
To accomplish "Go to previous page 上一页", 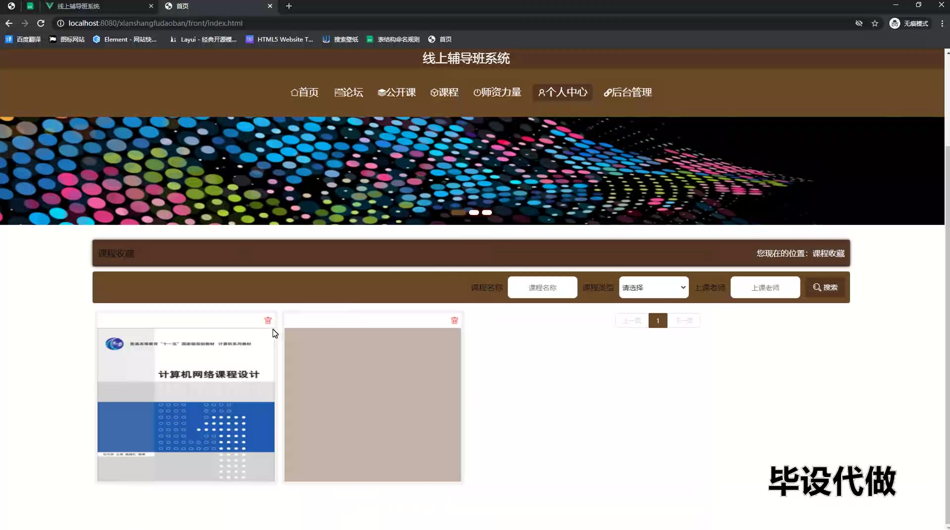I will click(632, 321).
